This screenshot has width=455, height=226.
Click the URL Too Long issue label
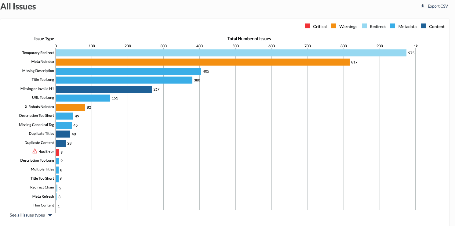coord(43,98)
